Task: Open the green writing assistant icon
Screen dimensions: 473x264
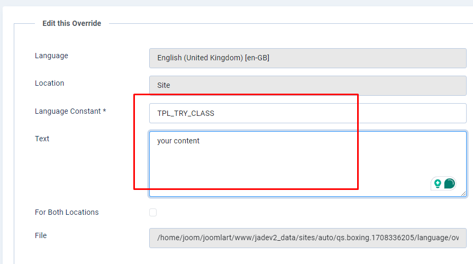Action: click(x=449, y=184)
